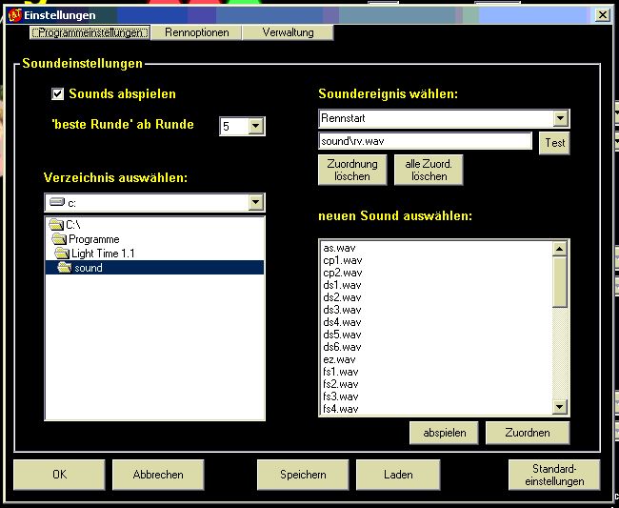Switch to the Rennoptionen tab
Screen dimensions: 619x508
pos(195,32)
